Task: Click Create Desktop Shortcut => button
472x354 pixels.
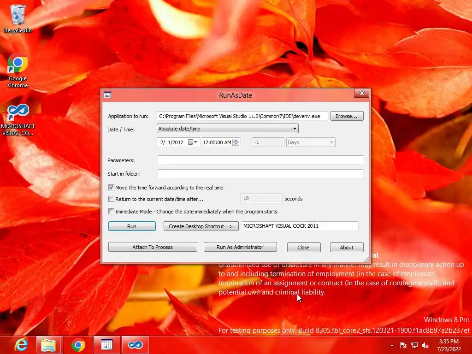Action: coord(201,226)
